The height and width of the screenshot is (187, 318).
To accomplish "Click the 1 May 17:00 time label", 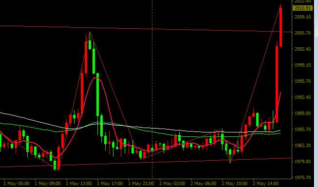I will (x=110, y=184).
